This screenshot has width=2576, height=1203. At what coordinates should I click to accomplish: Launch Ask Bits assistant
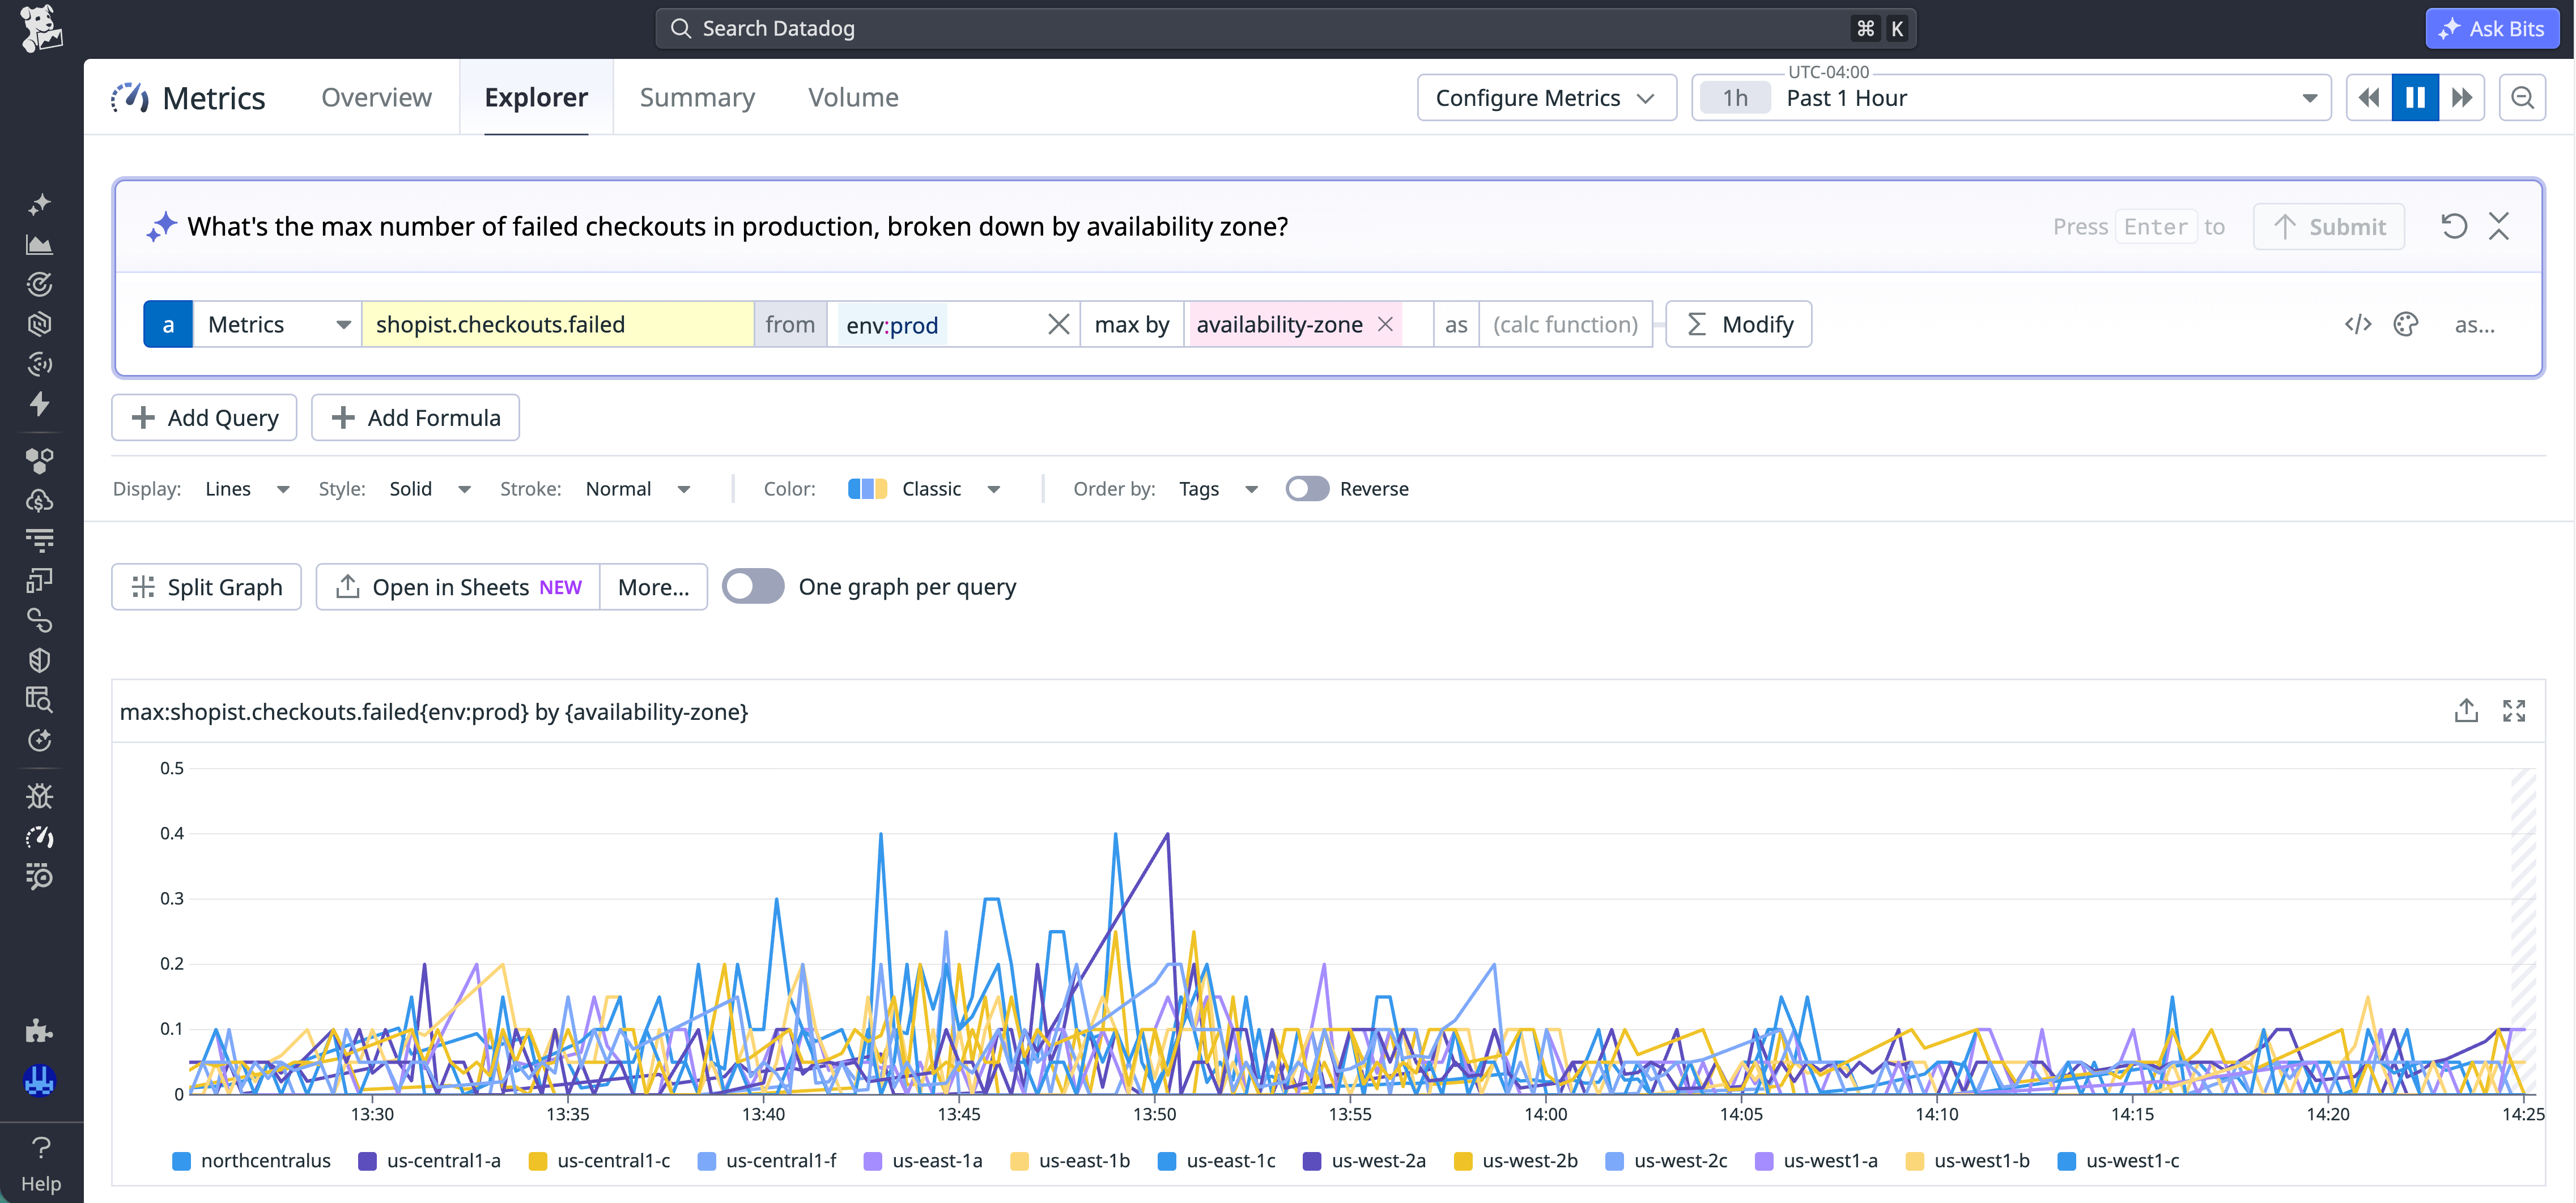2492,28
